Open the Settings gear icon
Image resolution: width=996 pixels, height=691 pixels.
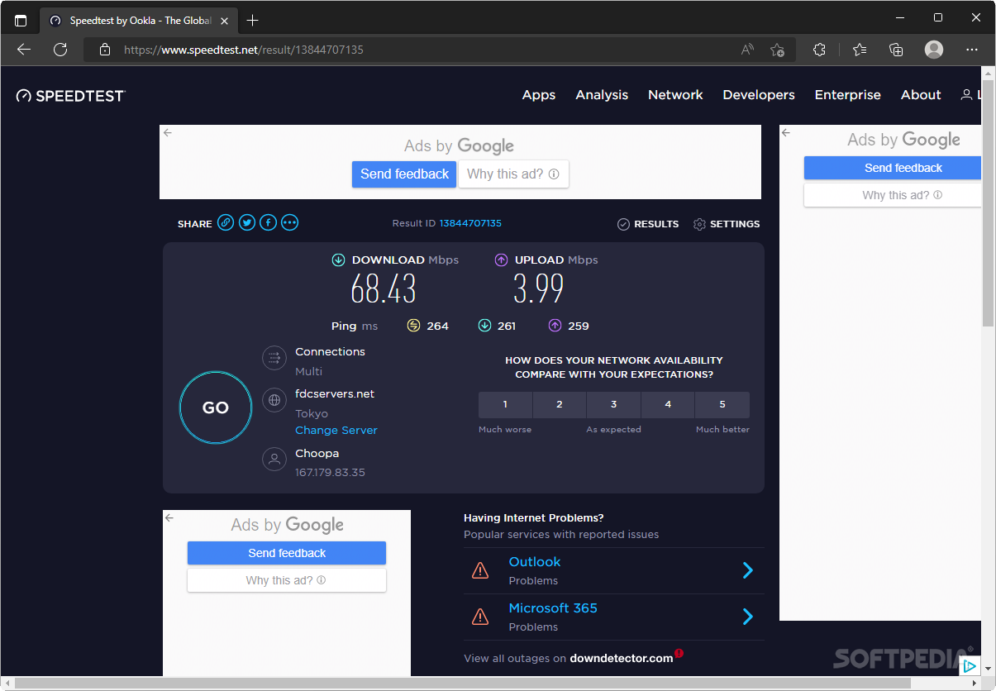click(699, 224)
